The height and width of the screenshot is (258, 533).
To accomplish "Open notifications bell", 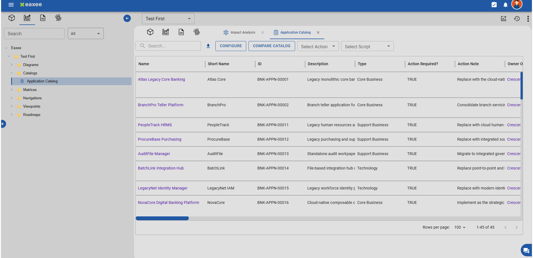I will (x=506, y=5).
